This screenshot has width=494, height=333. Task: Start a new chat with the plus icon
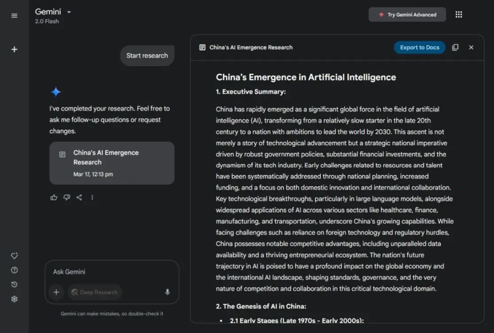(14, 49)
